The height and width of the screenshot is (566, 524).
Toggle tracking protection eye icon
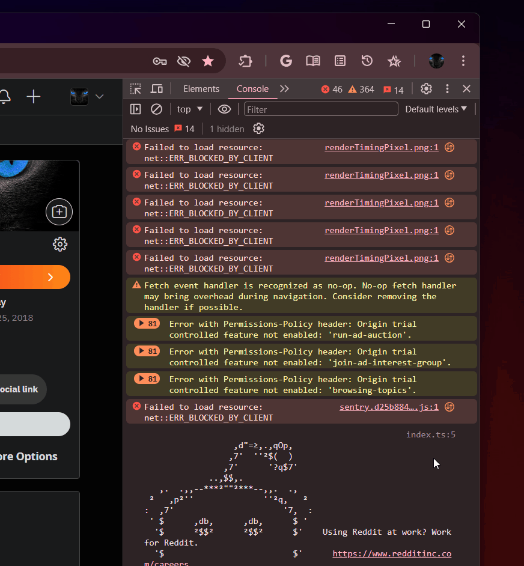pyautogui.click(x=184, y=61)
